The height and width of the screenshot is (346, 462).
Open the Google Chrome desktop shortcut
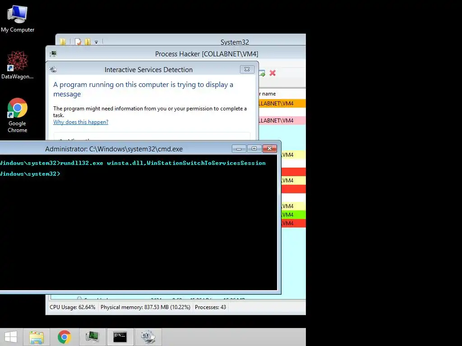click(x=18, y=115)
